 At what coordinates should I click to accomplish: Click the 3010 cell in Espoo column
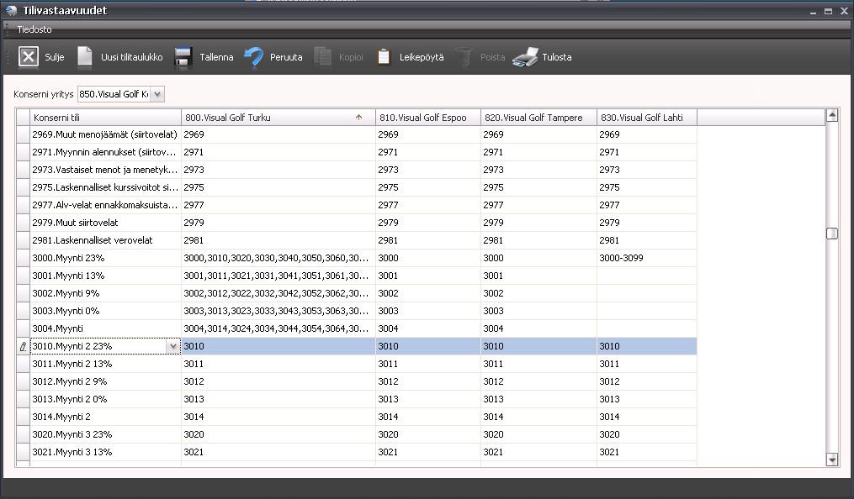[x=428, y=346]
